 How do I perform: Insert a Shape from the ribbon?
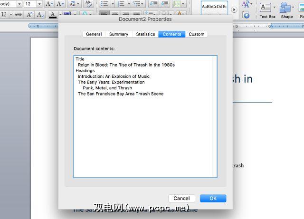(286, 10)
